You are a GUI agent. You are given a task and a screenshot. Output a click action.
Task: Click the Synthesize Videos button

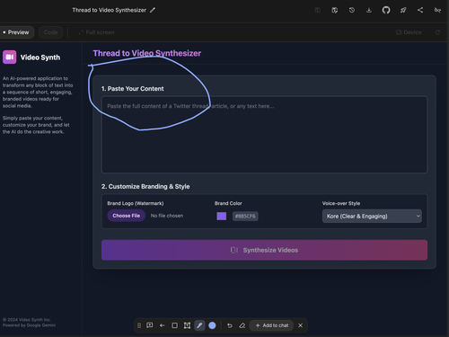tap(264, 250)
